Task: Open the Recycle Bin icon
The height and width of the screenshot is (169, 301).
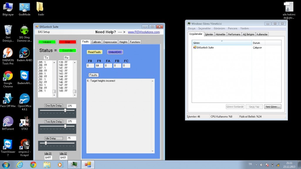Action: (x=8, y=30)
